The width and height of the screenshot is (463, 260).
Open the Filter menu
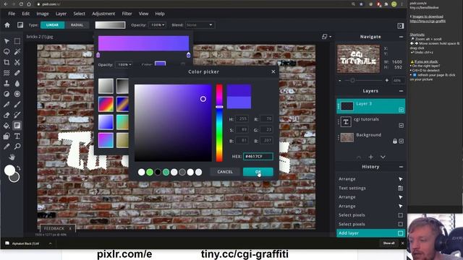tap(127, 14)
